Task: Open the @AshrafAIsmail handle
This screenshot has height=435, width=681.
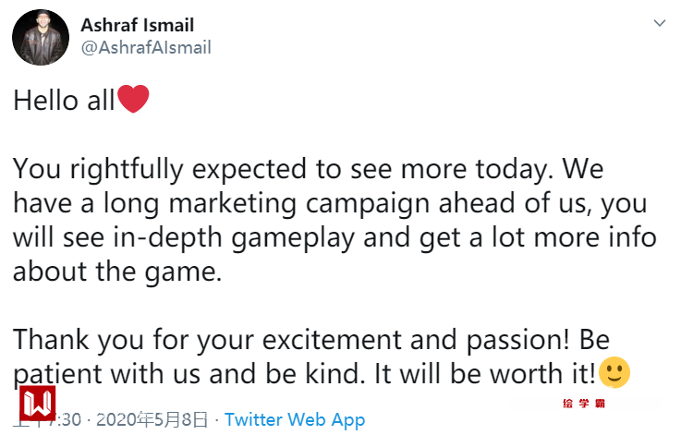Action: click(x=146, y=47)
